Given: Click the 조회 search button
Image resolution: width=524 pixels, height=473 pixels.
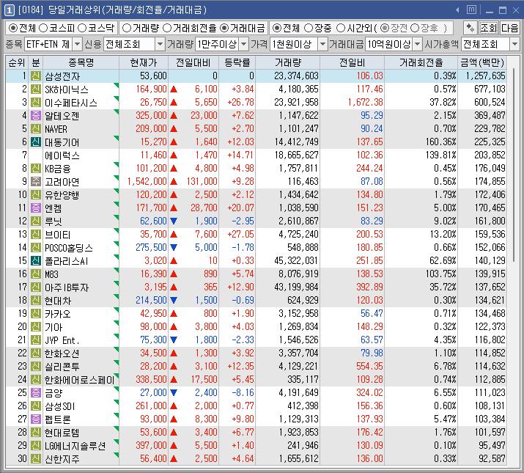Looking at the screenshot, I should (489, 28).
